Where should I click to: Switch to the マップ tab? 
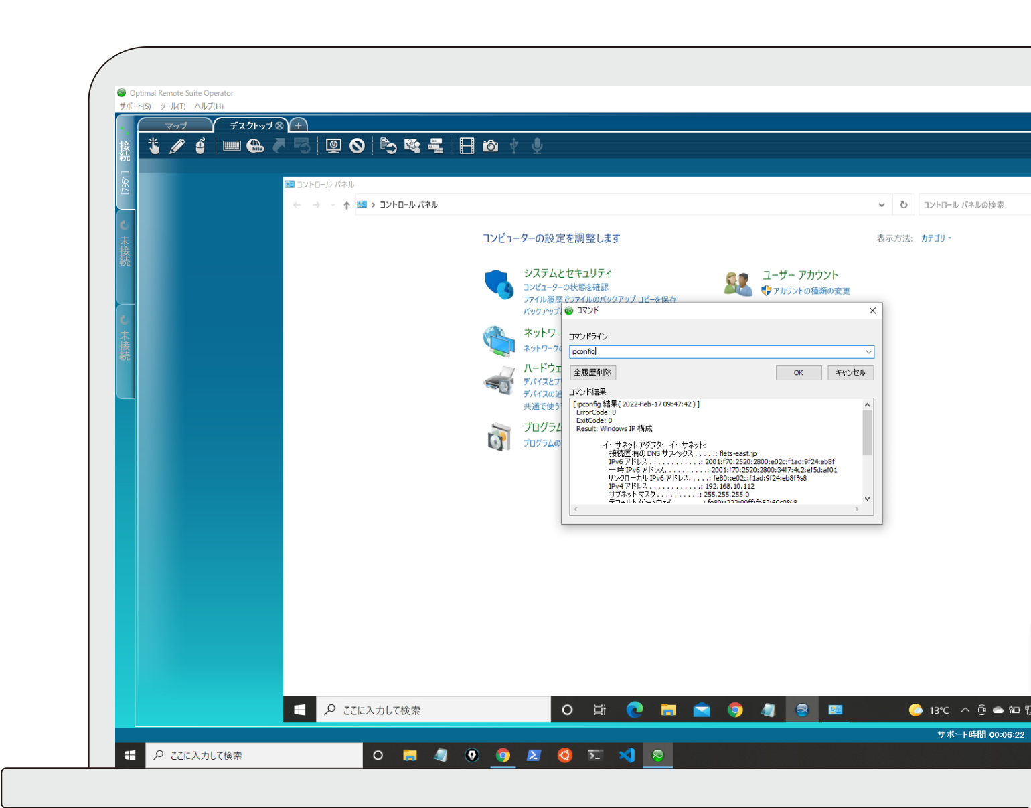coord(176,126)
